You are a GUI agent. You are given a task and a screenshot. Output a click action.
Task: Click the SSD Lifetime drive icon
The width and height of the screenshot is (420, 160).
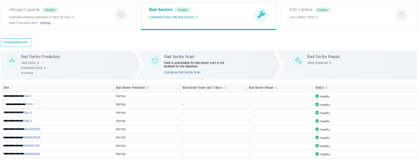click(401, 15)
